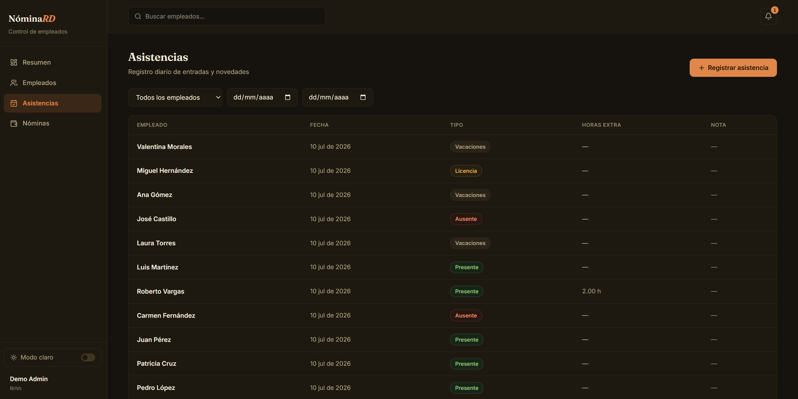The width and height of the screenshot is (798, 399).
Task: Open the first date field calendar picker
Action: coord(287,97)
